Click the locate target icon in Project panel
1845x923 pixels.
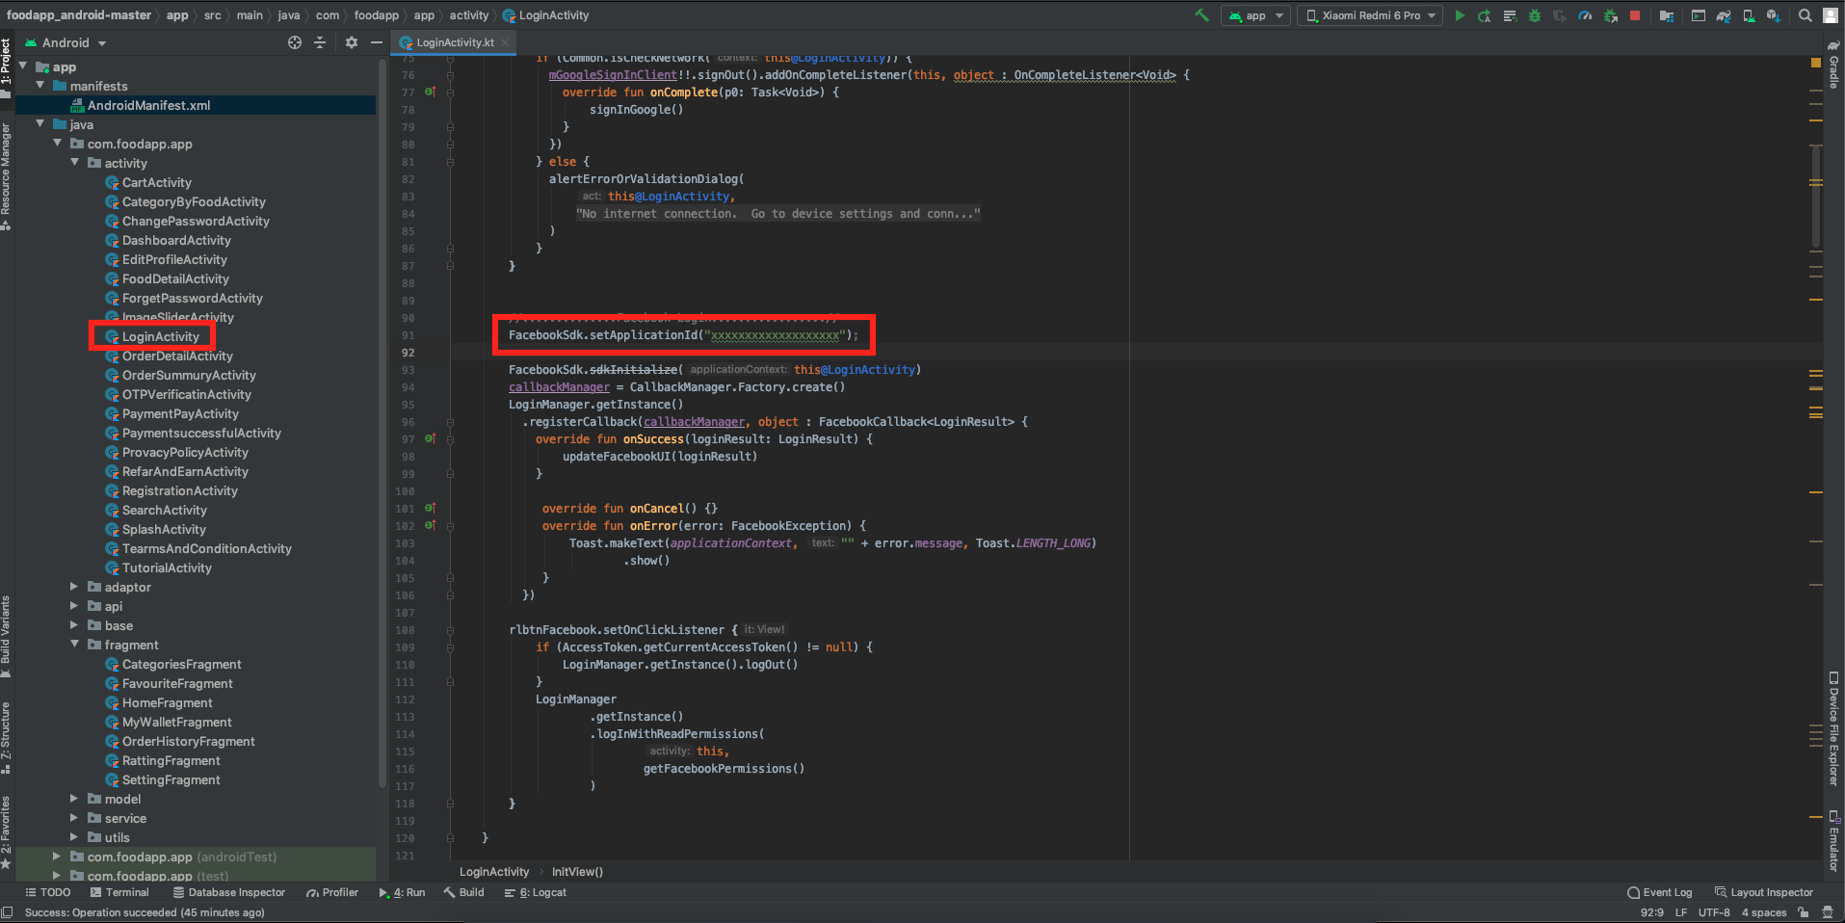click(x=295, y=42)
